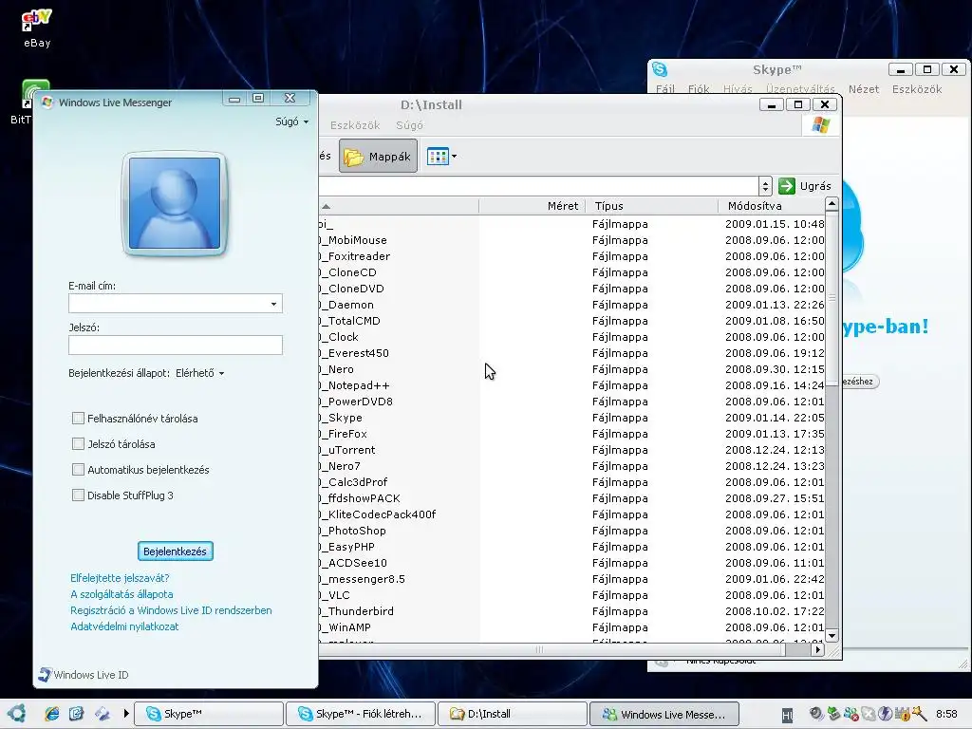
Task: Sort by Módosítva column header
Action: tap(772, 206)
